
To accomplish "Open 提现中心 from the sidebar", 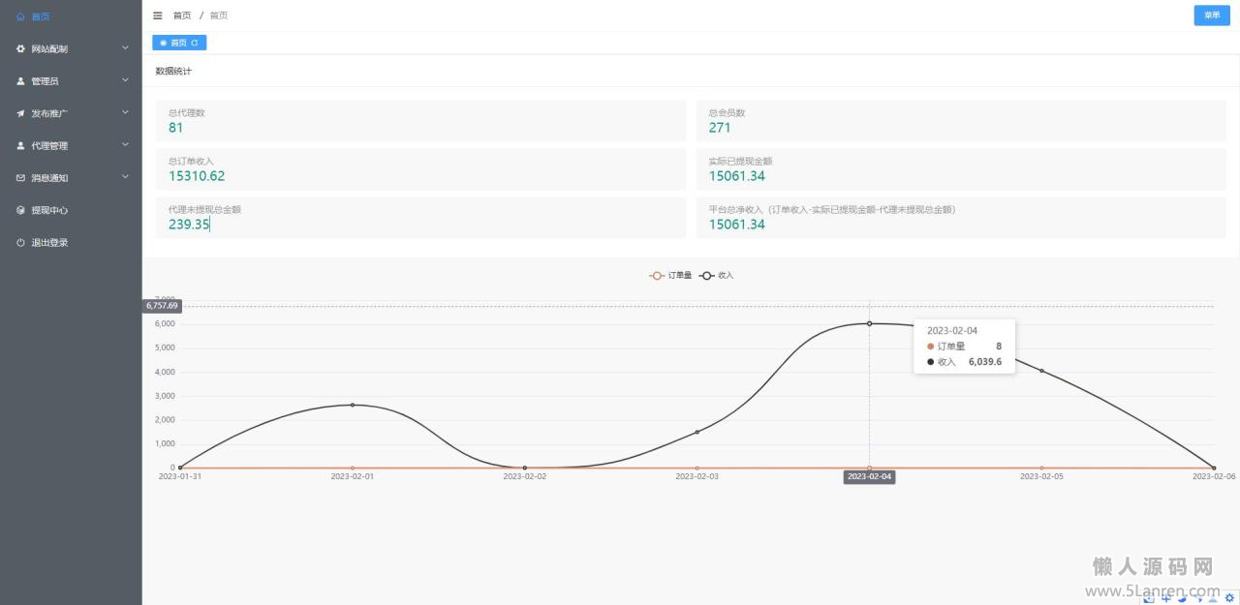I will [x=49, y=210].
